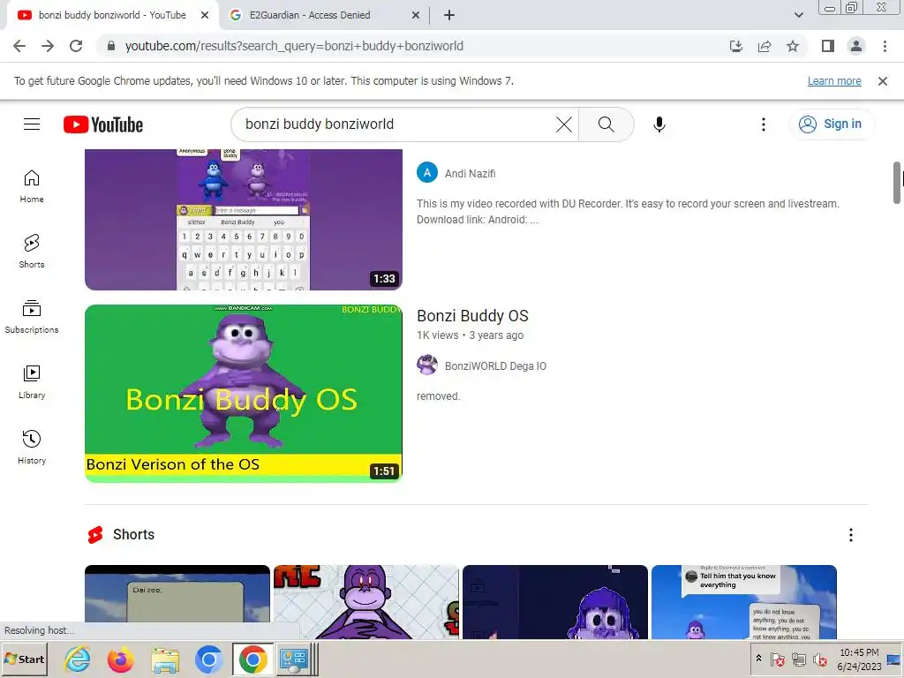Go forward using the browser forward arrow
Viewport: 904px width, 678px height.
click(48, 46)
